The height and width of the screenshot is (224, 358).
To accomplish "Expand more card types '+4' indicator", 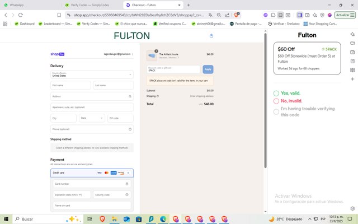I will (128, 173).
